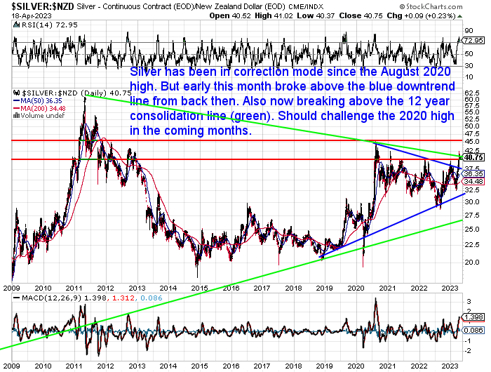The image size is (491, 372).
Task: Click the Close 40.75 header value
Action: [361, 15]
